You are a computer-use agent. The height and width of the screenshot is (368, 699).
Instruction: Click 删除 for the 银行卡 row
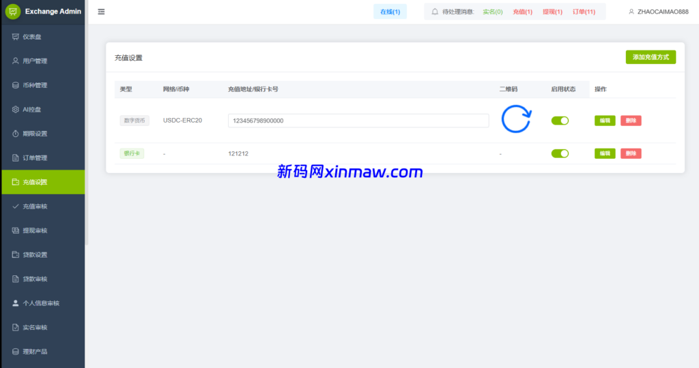(631, 153)
